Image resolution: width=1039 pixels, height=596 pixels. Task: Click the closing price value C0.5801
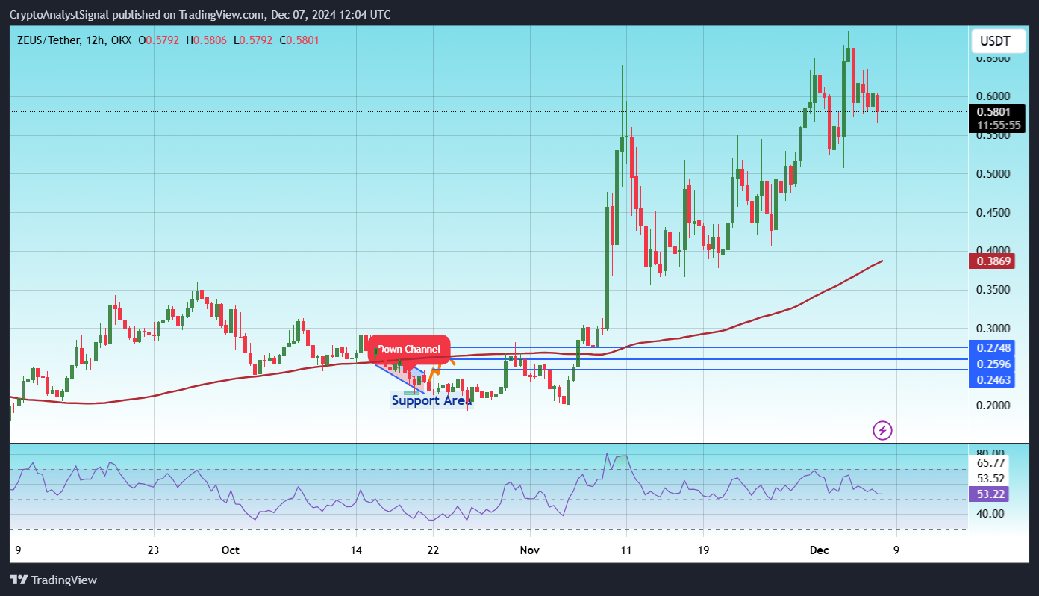coord(299,40)
